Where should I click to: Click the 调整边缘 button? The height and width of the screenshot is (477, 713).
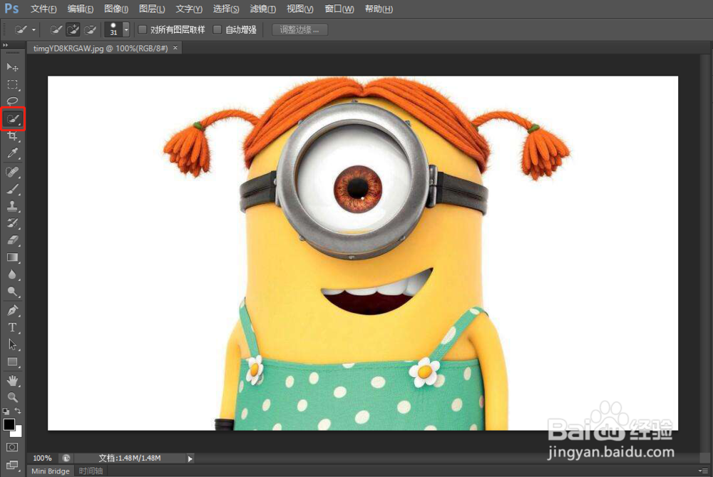click(299, 30)
